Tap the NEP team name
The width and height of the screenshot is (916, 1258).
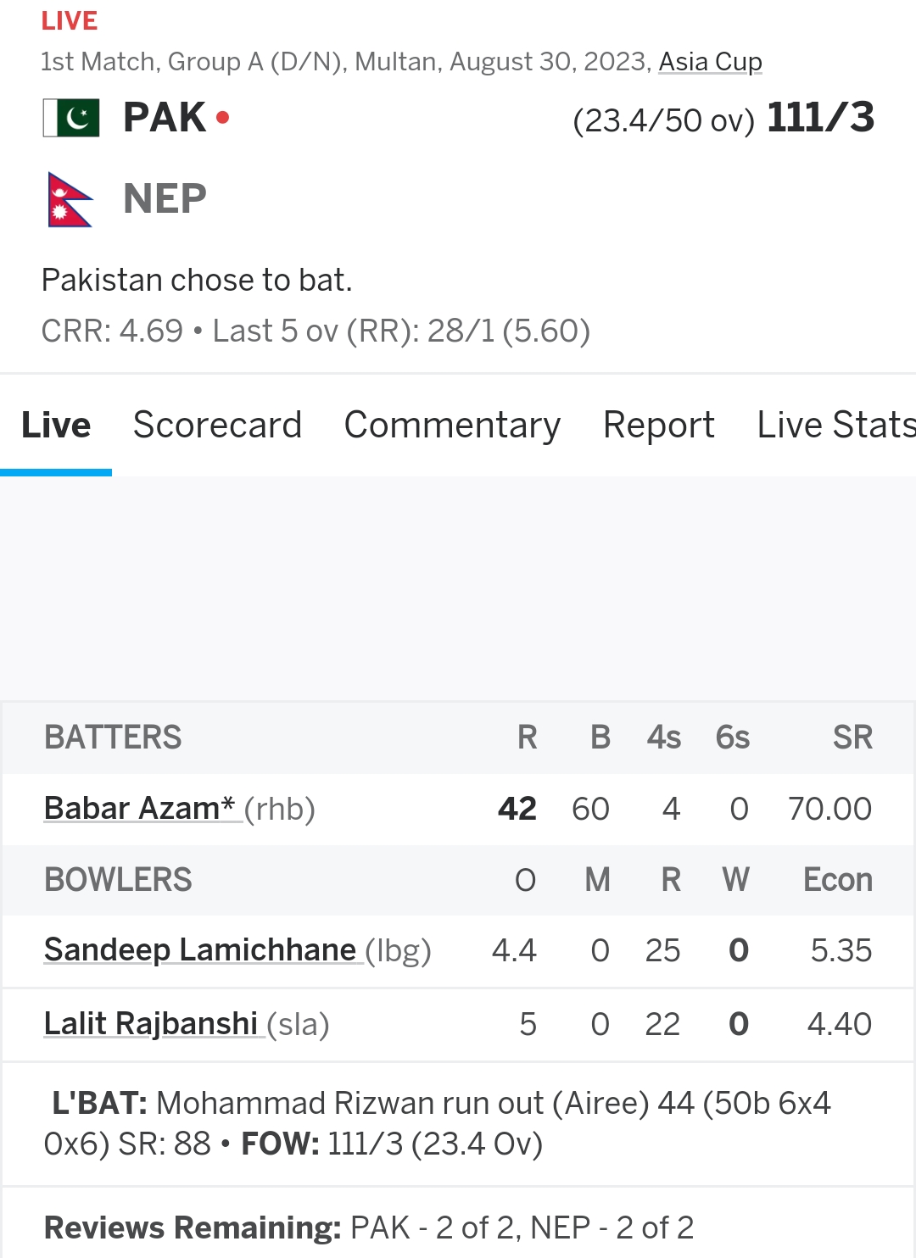pyautogui.click(x=165, y=199)
